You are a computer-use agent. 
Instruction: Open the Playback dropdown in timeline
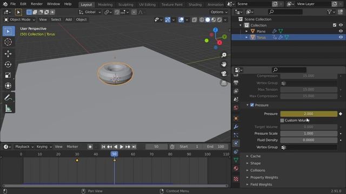click(24, 147)
